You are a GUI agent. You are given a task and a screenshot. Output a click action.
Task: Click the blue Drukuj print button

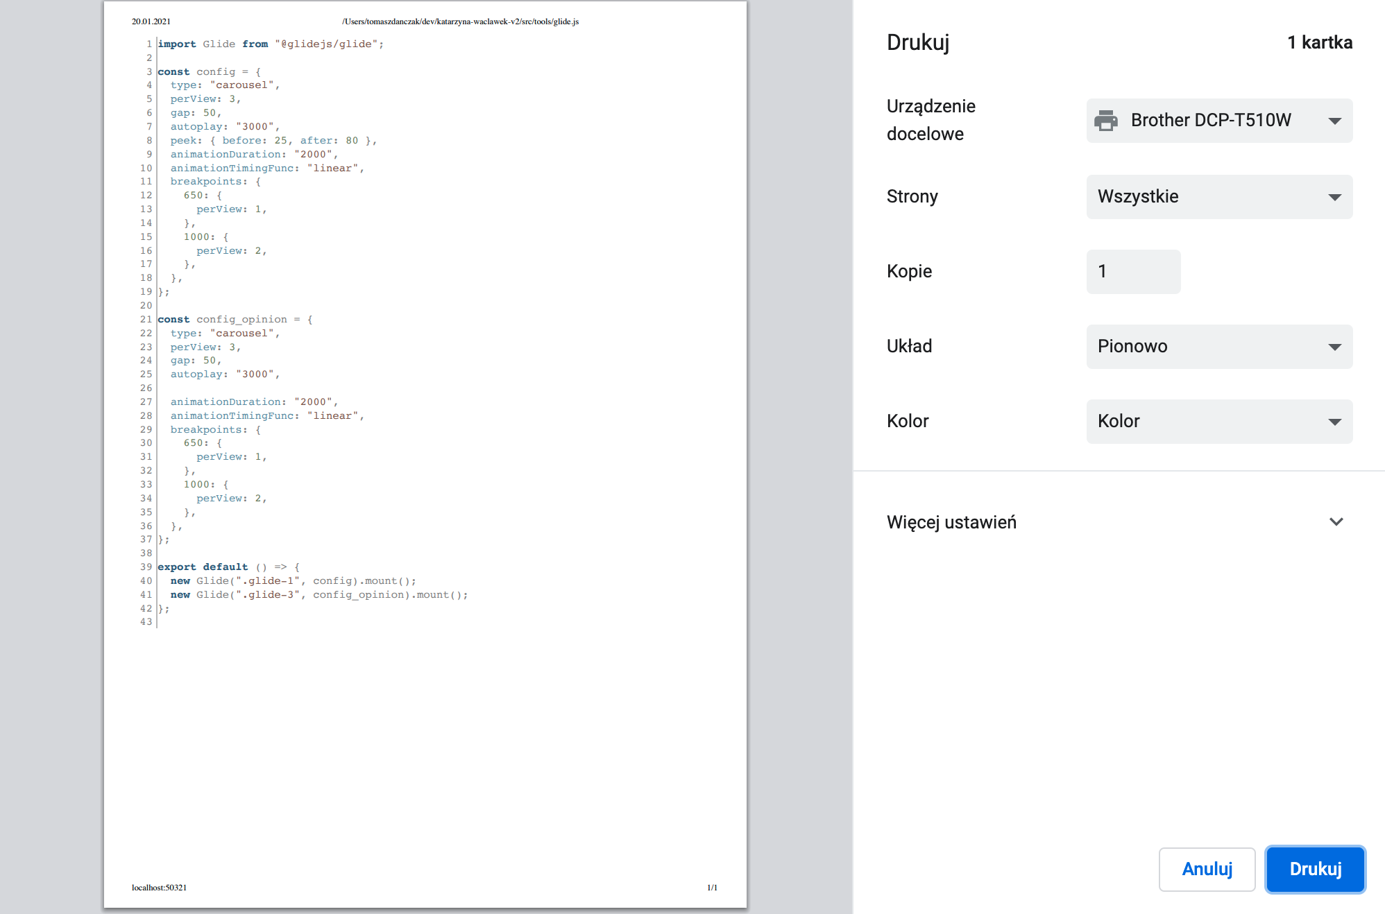1315,869
